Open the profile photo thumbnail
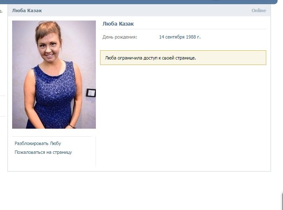Image resolution: width=283 pixels, height=210 pixels. point(54,75)
